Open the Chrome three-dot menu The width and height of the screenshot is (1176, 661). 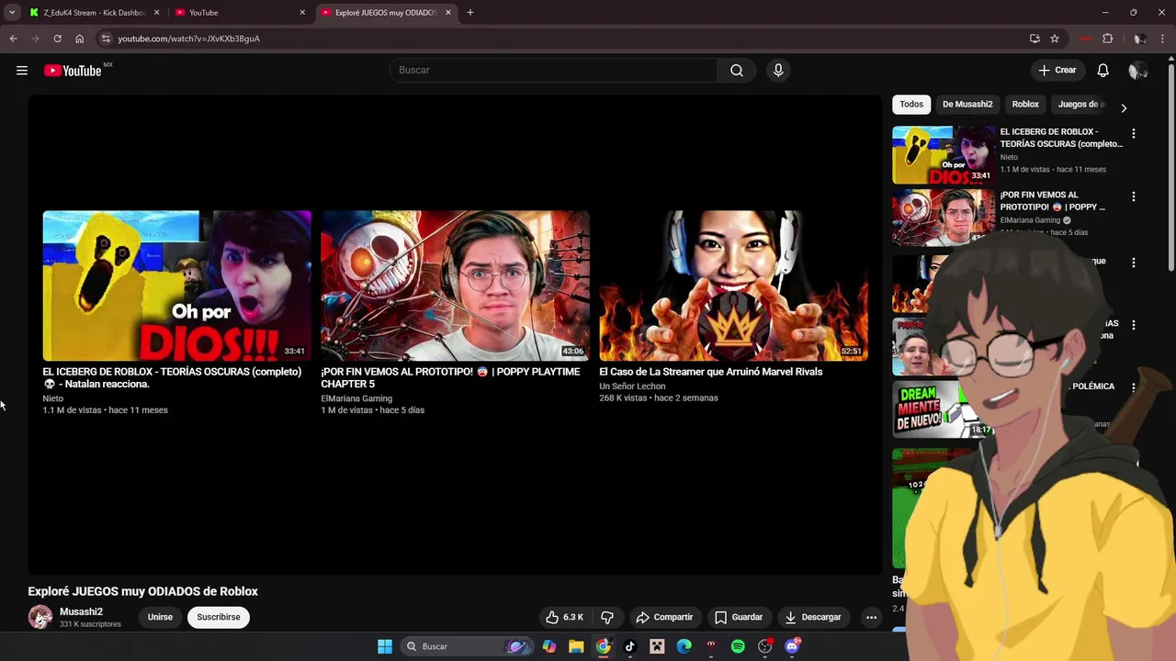[x=1163, y=39]
